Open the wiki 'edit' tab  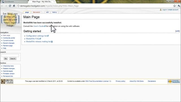point(47,12)
